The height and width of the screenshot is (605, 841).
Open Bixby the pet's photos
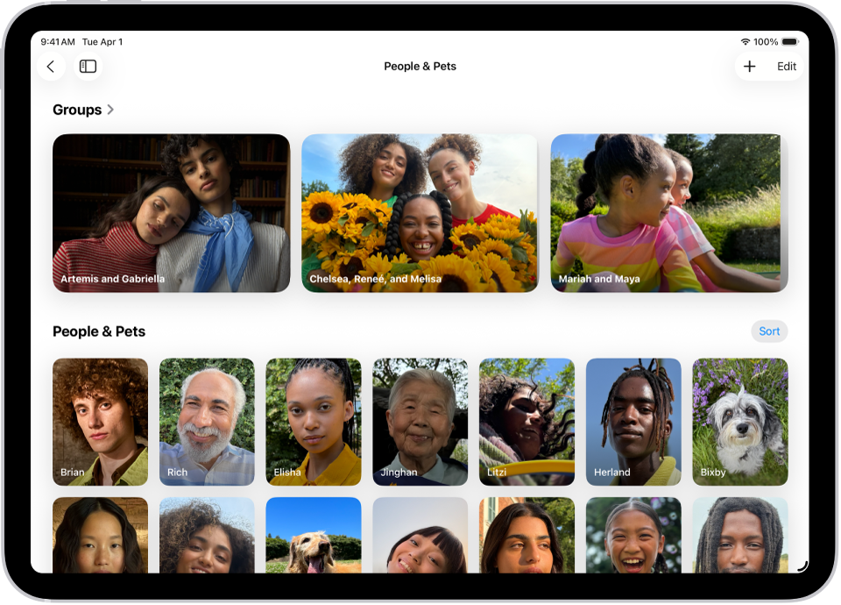[739, 422]
